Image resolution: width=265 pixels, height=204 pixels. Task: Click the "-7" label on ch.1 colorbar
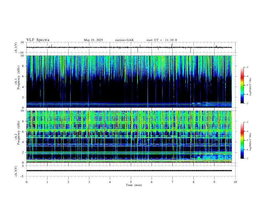(247, 104)
